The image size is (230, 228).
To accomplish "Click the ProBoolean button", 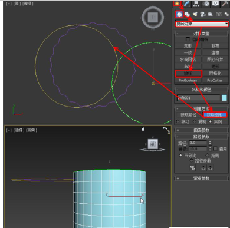I will (188, 80).
